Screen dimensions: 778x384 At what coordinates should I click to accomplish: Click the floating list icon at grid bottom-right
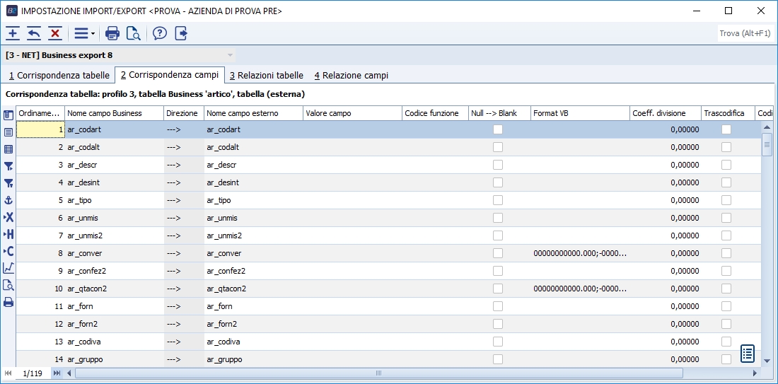pos(748,354)
